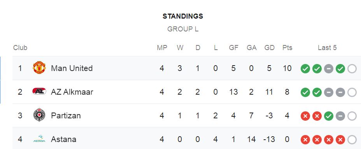Click Partizan's first red loss icon

[305, 116]
